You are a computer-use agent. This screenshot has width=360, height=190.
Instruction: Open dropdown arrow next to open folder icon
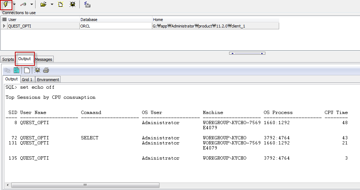click(51, 5)
